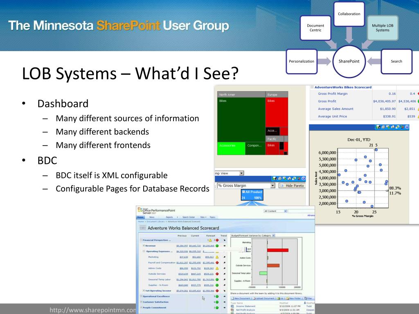Open the % Gross Margin dropdown
Screen dimensions: 419x314
point(273,186)
